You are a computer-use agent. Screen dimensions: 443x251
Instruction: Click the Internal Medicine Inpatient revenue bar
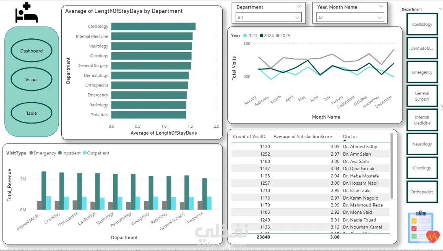44,190
